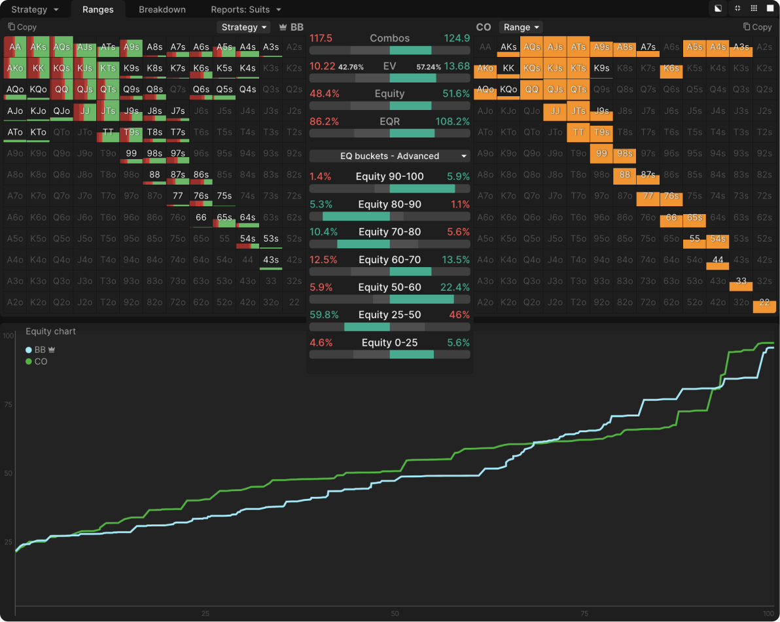Toggle the CO series in the equity chart legend
The height and width of the screenshot is (622, 780).
pyautogui.click(x=36, y=361)
